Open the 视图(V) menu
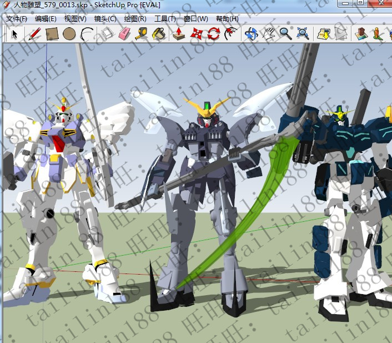Screen dimensions: 392x343 click(76, 19)
